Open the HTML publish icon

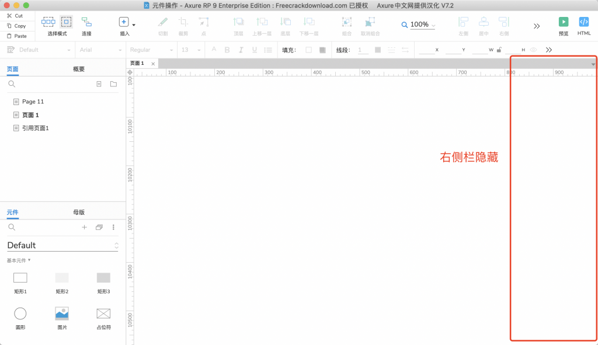pos(583,22)
